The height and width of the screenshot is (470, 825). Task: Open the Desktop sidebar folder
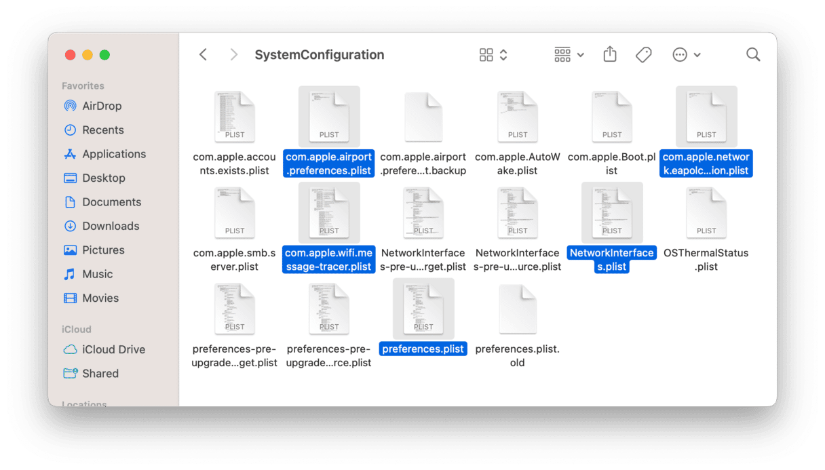tap(94, 178)
